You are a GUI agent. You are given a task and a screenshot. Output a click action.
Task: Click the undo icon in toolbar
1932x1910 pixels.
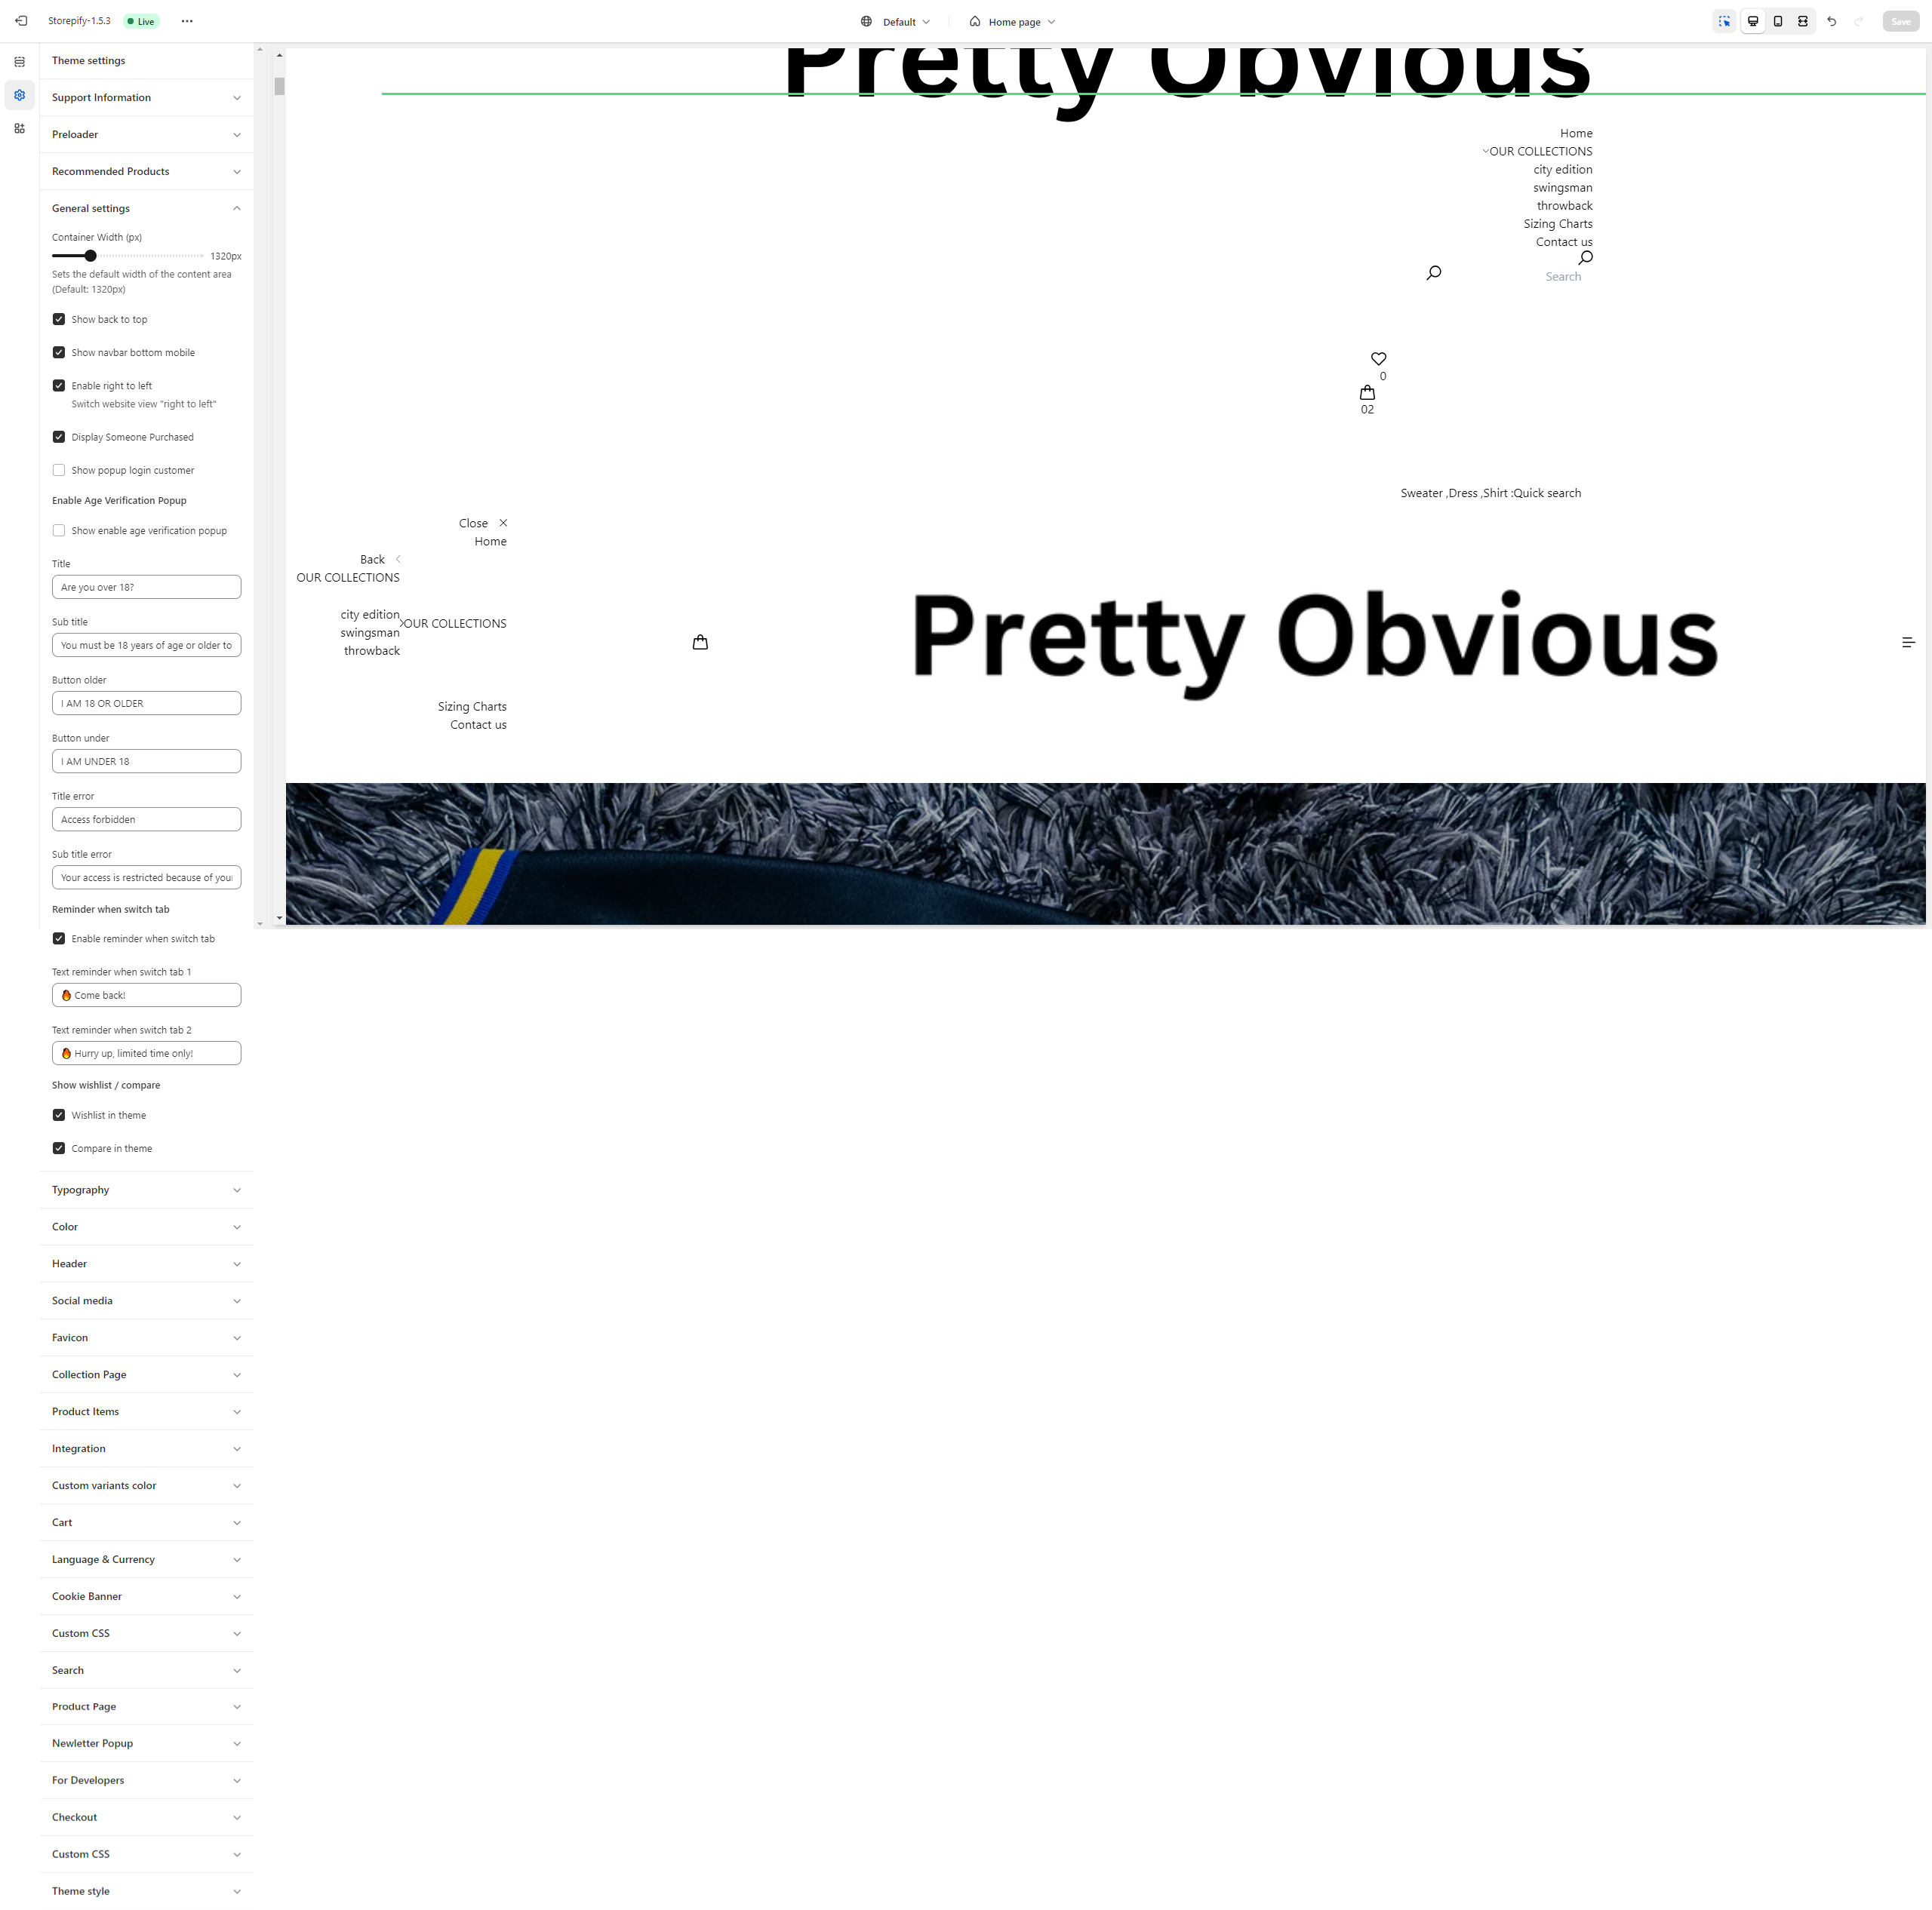pyautogui.click(x=1832, y=20)
